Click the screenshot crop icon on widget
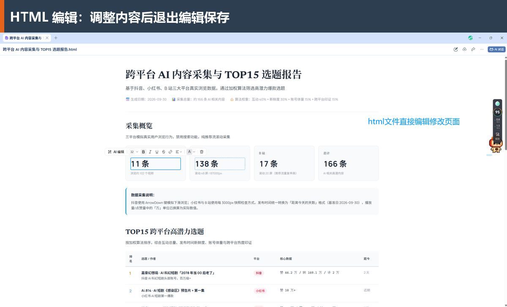The height and width of the screenshot is (307, 507). (x=497, y=135)
